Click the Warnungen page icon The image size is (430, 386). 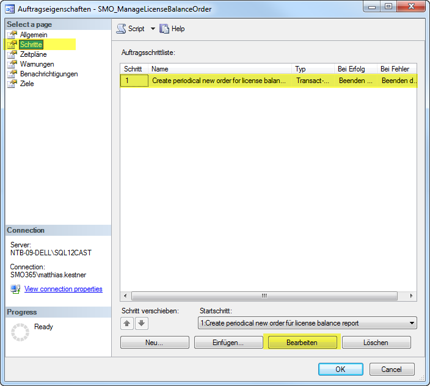pos(12,64)
